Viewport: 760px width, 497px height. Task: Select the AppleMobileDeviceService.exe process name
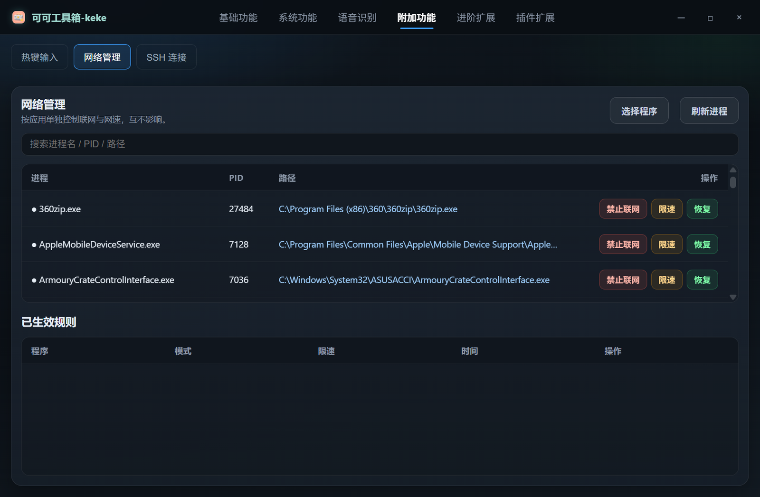pyautogui.click(x=99, y=245)
